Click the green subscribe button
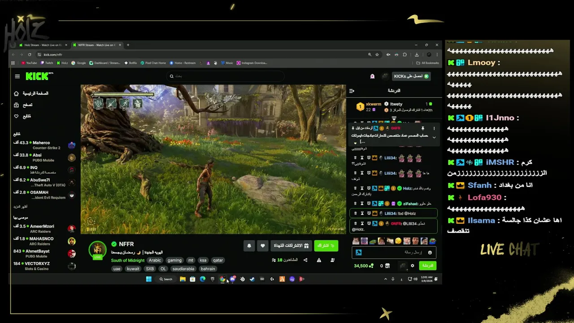This screenshot has width=574, height=323. [x=326, y=246]
